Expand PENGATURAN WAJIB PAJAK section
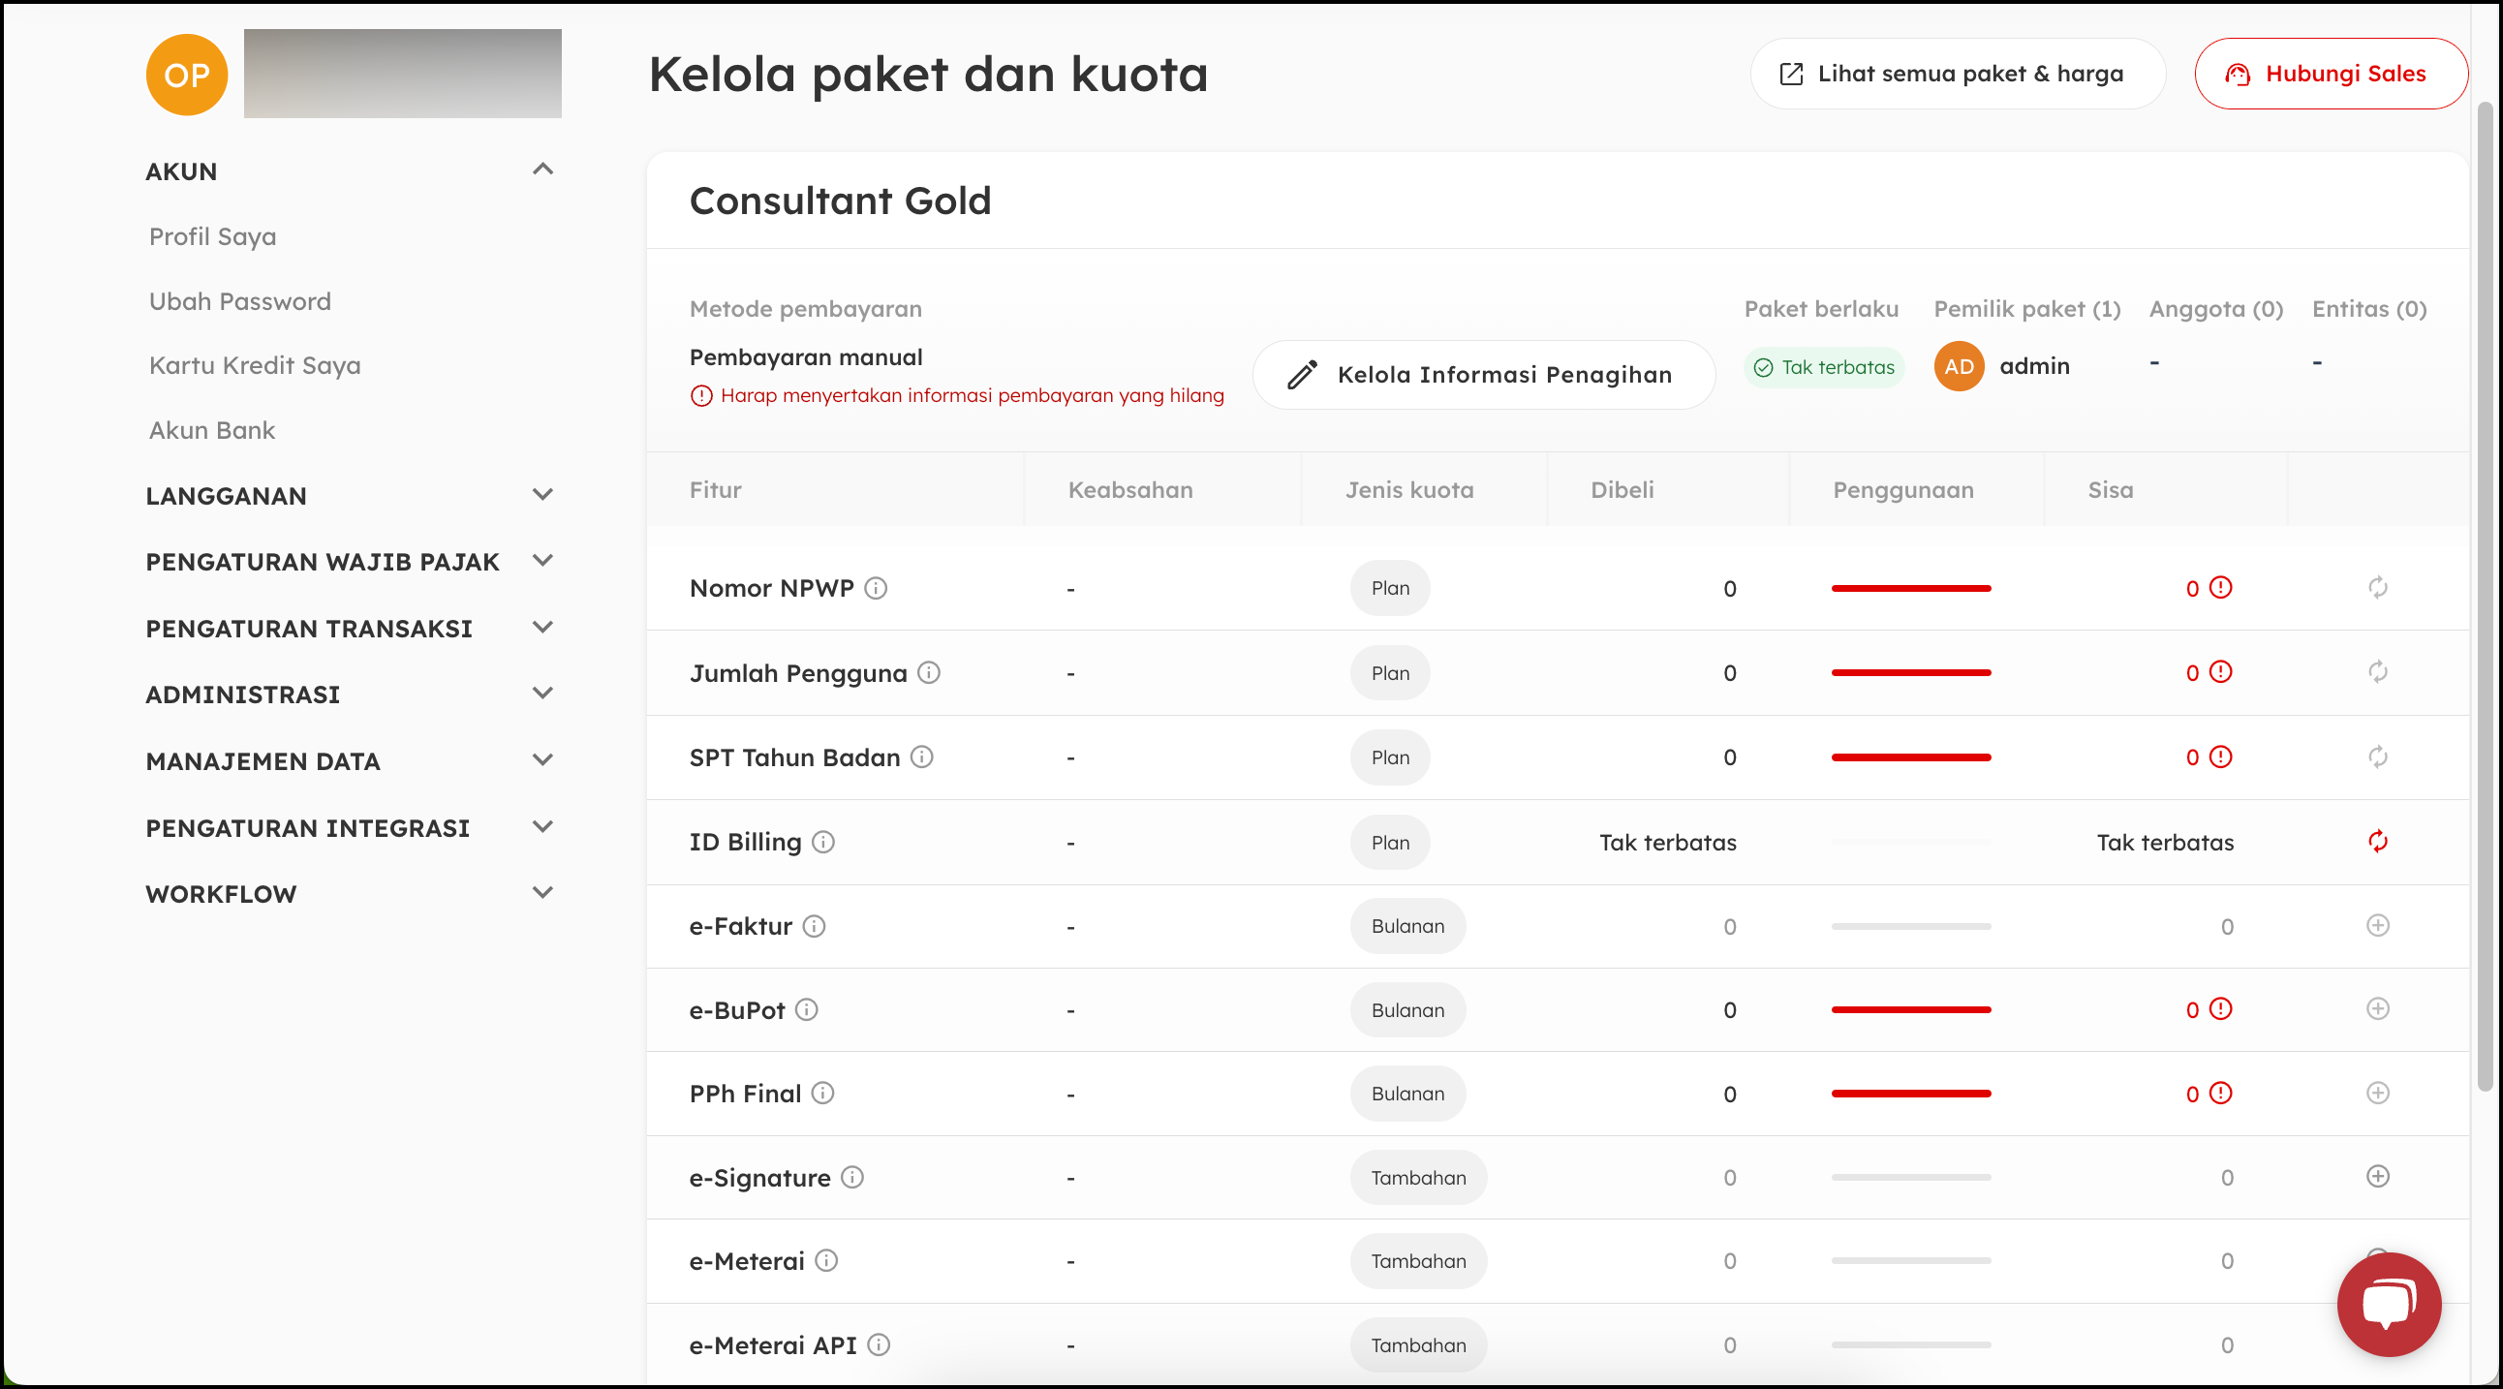 (x=542, y=561)
